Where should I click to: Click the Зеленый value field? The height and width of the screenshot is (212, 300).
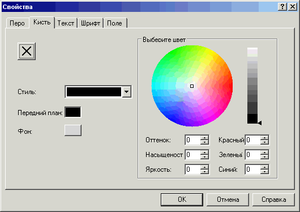(x=253, y=155)
